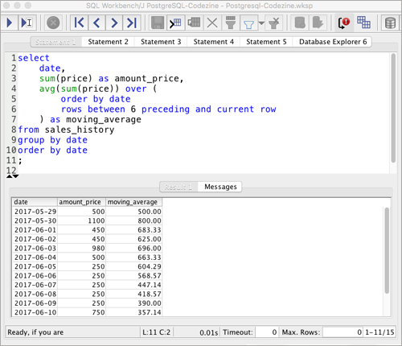Click the Quick filter outlined funnel icon
The image size is (402, 346).
(248, 23)
